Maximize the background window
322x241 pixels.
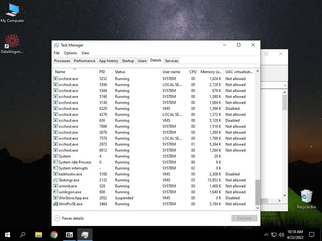[266, 54]
